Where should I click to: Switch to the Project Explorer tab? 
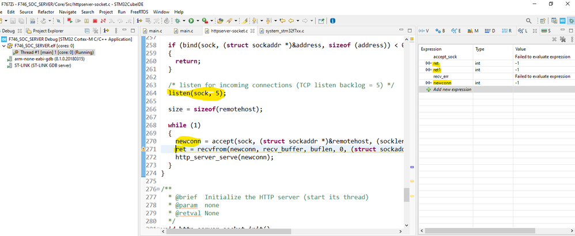[x=46, y=31]
